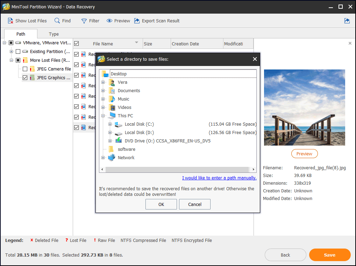Uncheck the JPEG Graphics checkbox
Viewport: 356px width, 266px height.
pyautogui.click(x=25, y=78)
